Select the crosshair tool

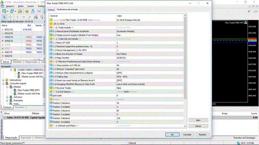coord(10,17)
